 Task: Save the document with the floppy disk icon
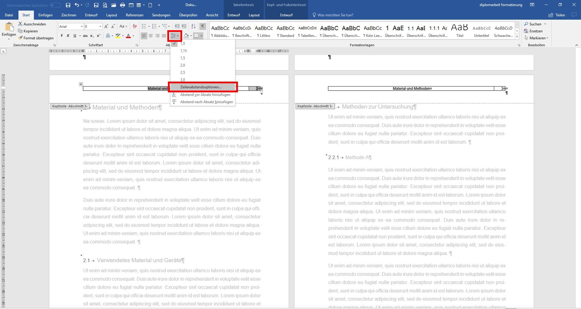(68, 5)
